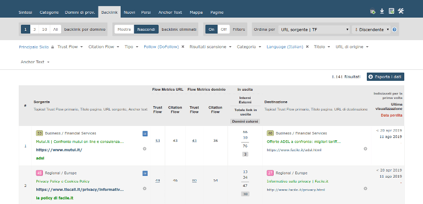Select 1 backlink per dominio
The image size is (423, 204).
coord(26,29)
